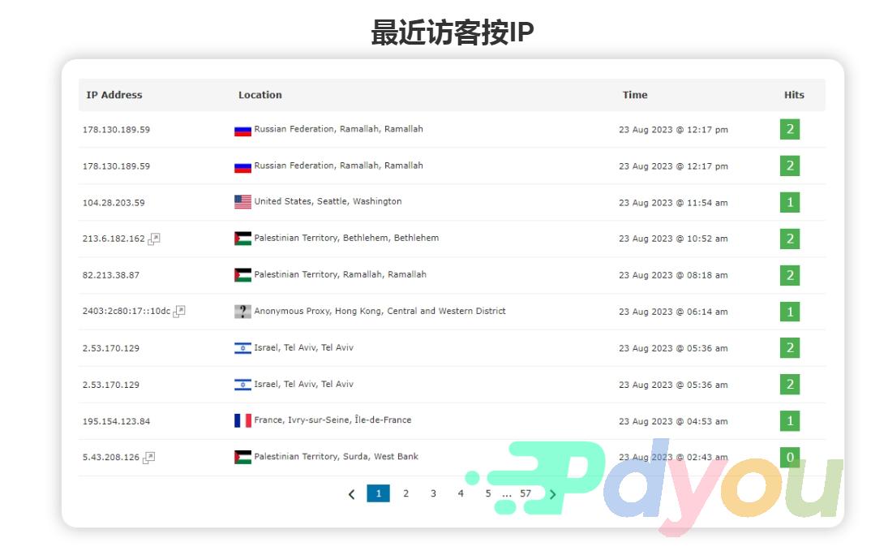Screen dimensions: 871x551
Task: Click Palestinian flag in Surda row
Action: 242,457
